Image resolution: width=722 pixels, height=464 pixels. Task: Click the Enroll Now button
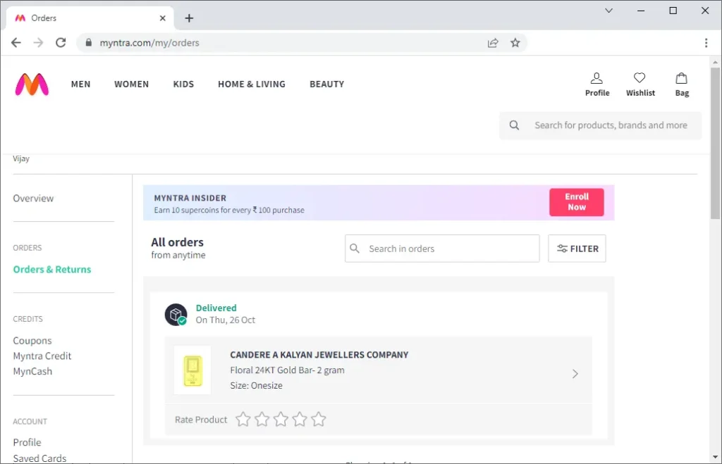577,202
